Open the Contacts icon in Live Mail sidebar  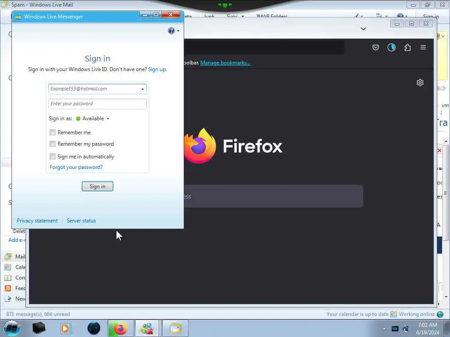8,278
